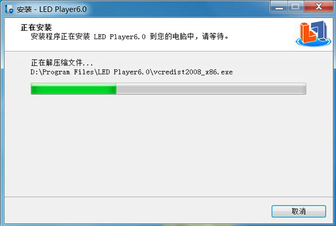The height and width of the screenshot is (226, 336).
Task: Click the far right end of progress bar
Action: (305, 89)
